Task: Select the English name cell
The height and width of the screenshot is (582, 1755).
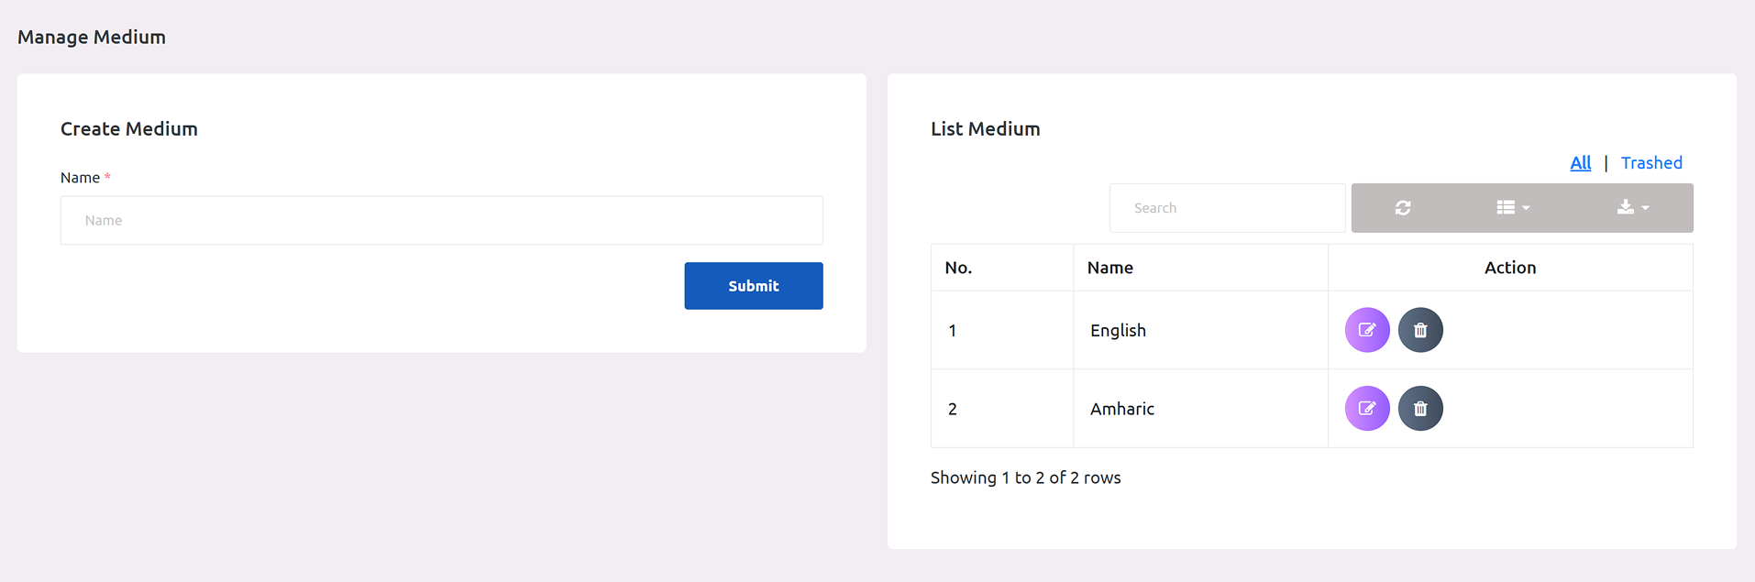Action: pos(1118,331)
